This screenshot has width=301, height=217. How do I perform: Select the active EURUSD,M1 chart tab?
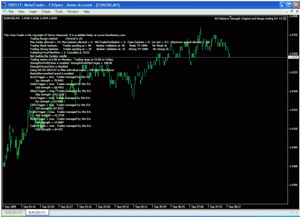[37, 212]
